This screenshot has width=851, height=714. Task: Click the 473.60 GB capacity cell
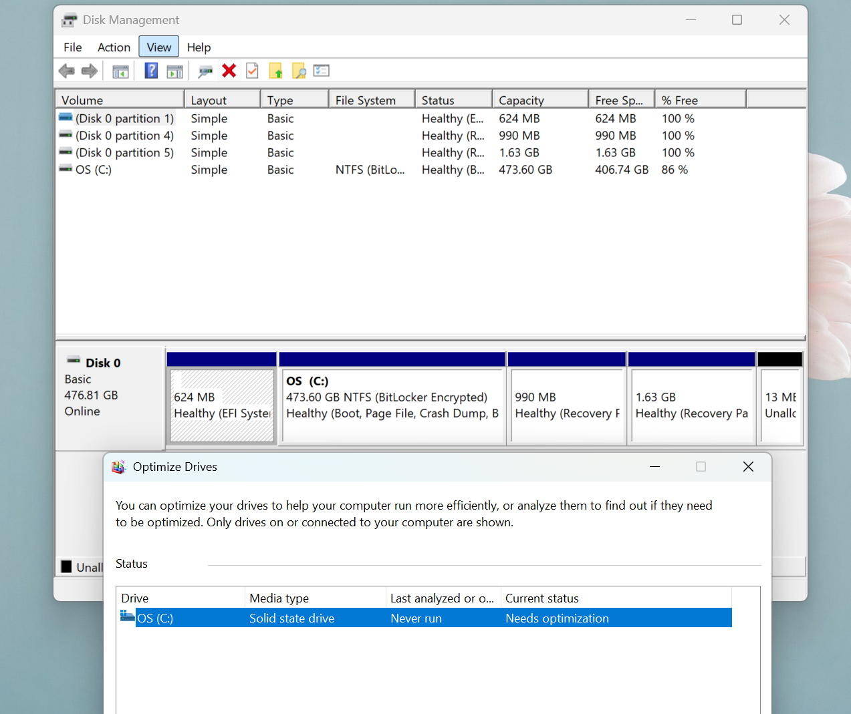pos(525,170)
